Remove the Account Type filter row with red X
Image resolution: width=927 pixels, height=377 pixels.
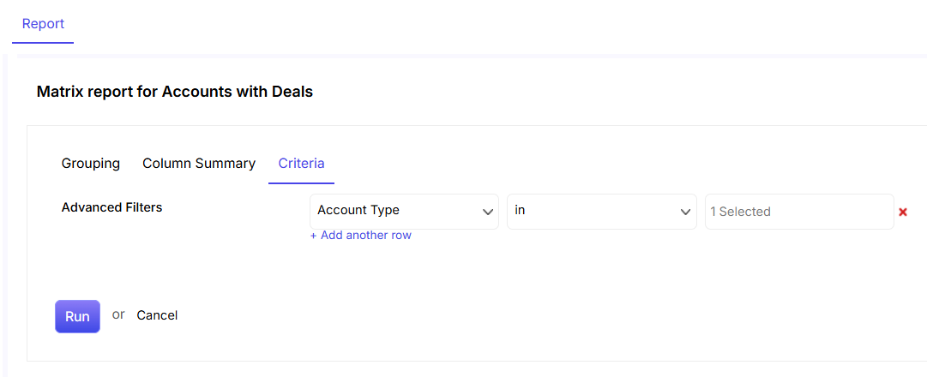point(903,212)
